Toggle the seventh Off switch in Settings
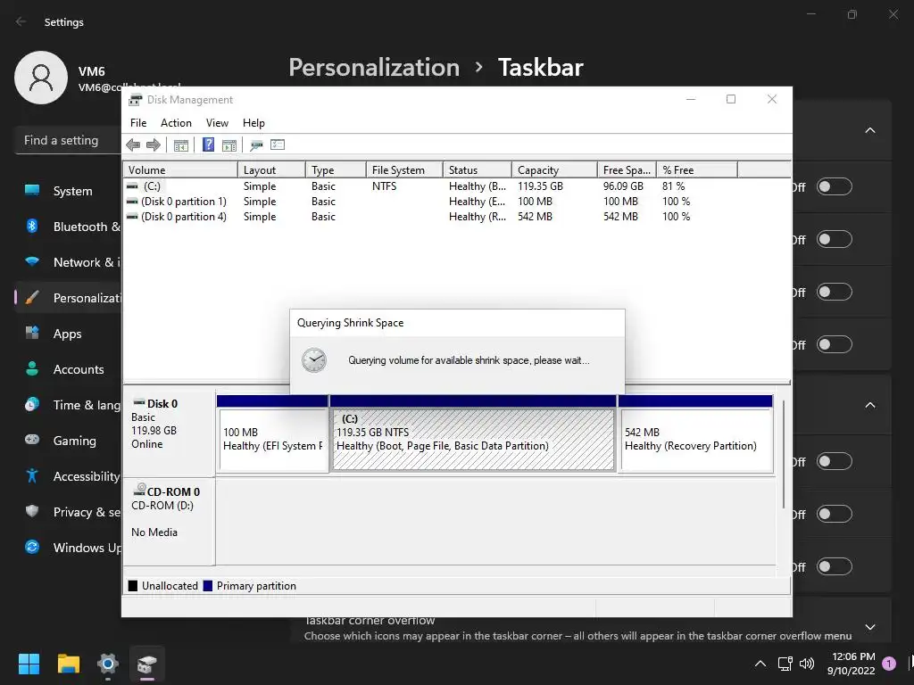This screenshot has height=685, width=914. [835, 566]
